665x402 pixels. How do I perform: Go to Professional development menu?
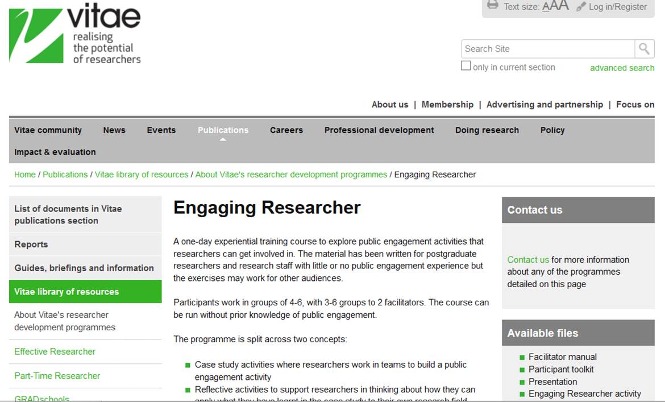pyautogui.click(x=379, y=130)
